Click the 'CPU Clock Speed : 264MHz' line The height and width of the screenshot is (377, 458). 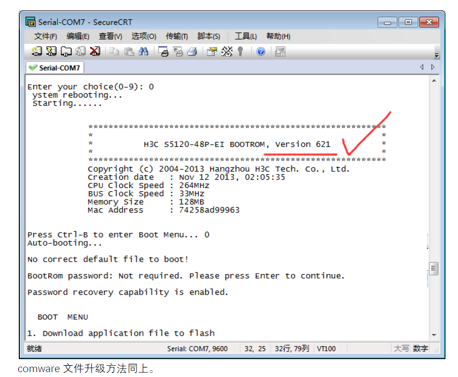[x=148, y=185]
